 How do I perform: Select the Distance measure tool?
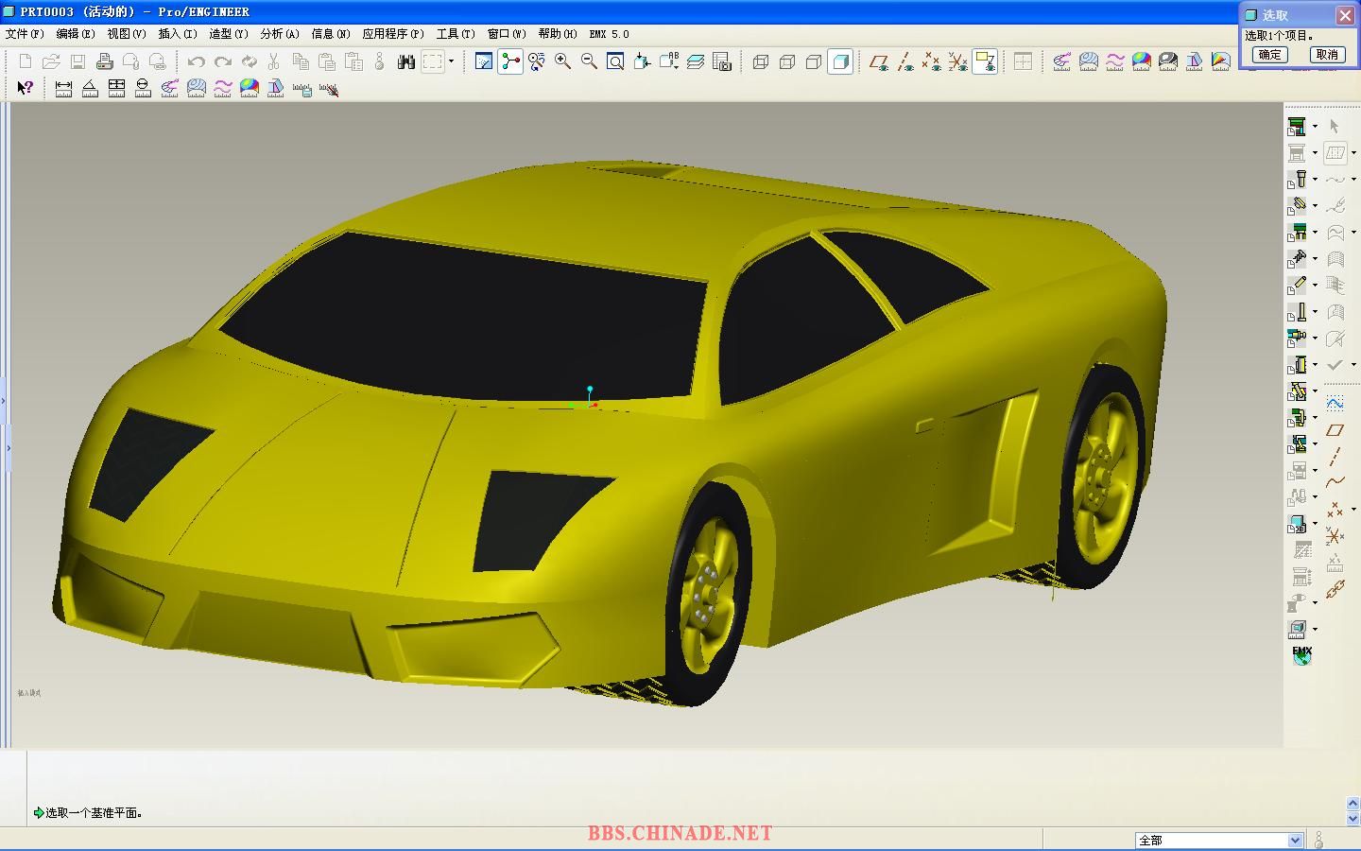63,88
